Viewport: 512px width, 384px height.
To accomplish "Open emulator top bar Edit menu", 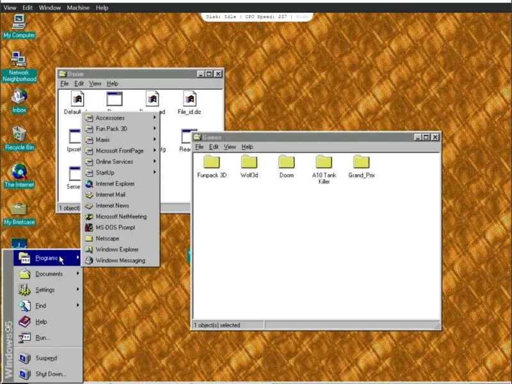I will click(28, 8).
